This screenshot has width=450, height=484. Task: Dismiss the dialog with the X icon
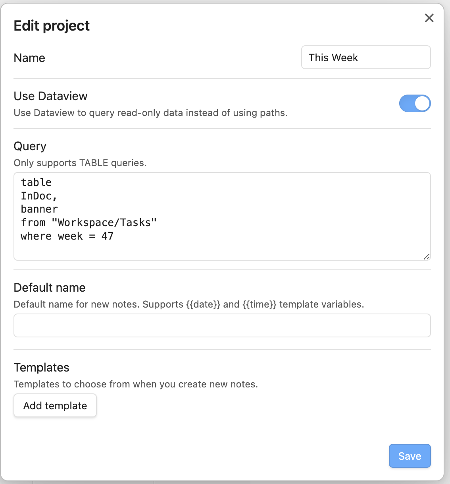pyautogui.click(x=429, y=18)
